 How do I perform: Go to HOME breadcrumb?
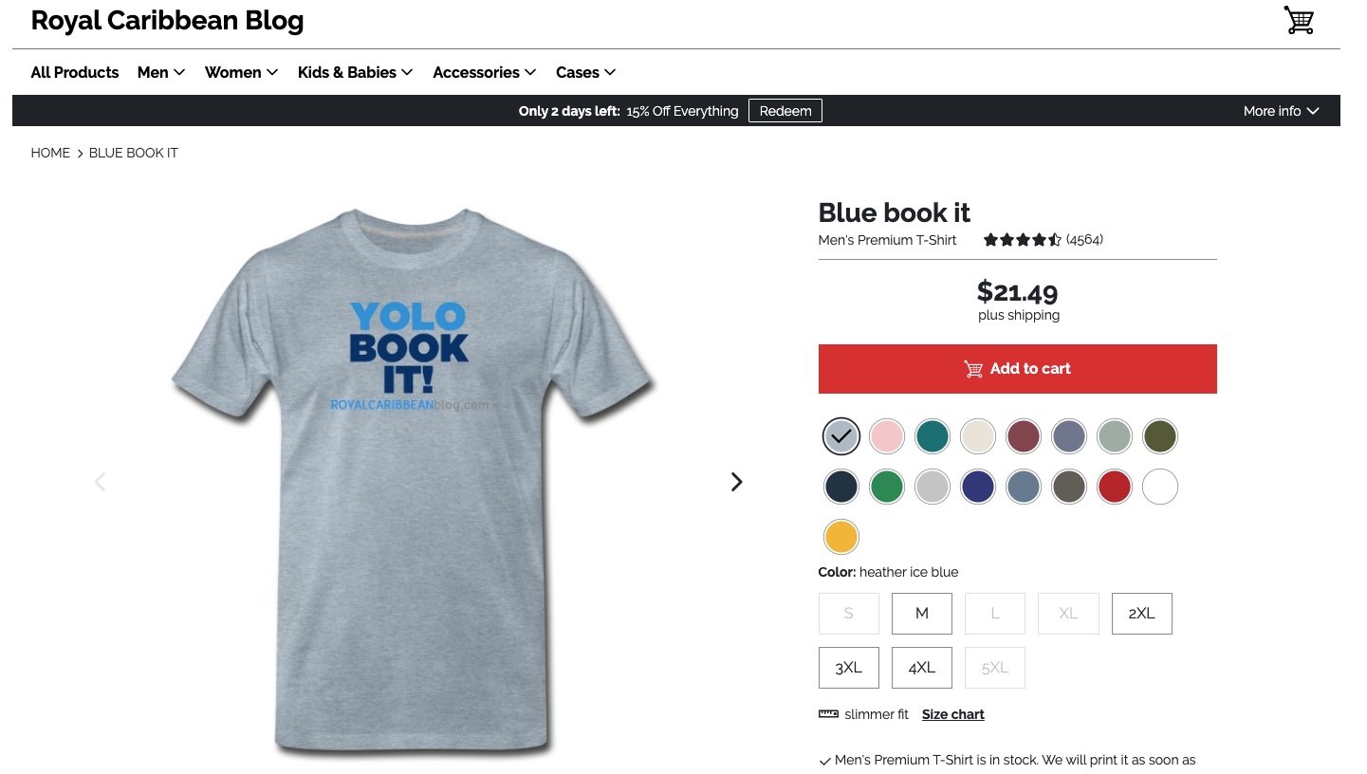pos(50,153)
